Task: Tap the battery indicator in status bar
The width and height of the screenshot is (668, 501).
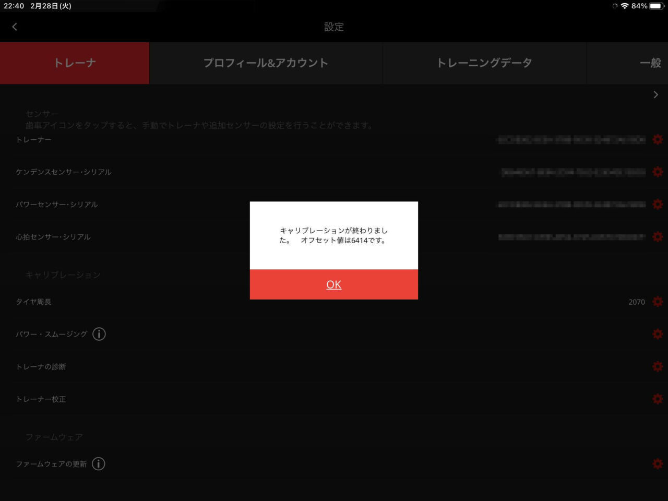Action: click(656, 6)
